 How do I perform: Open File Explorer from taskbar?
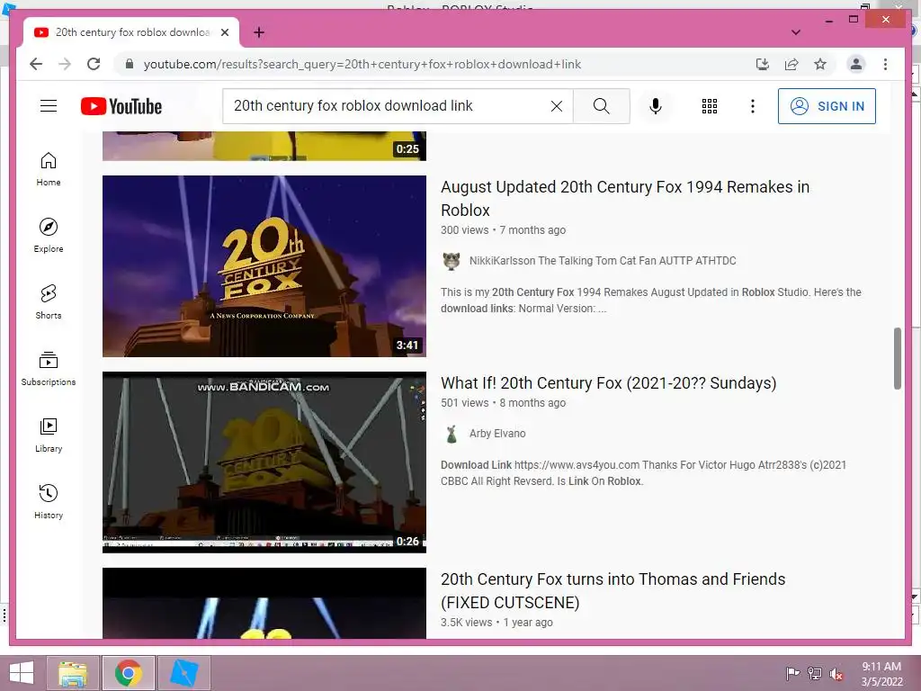73,673
